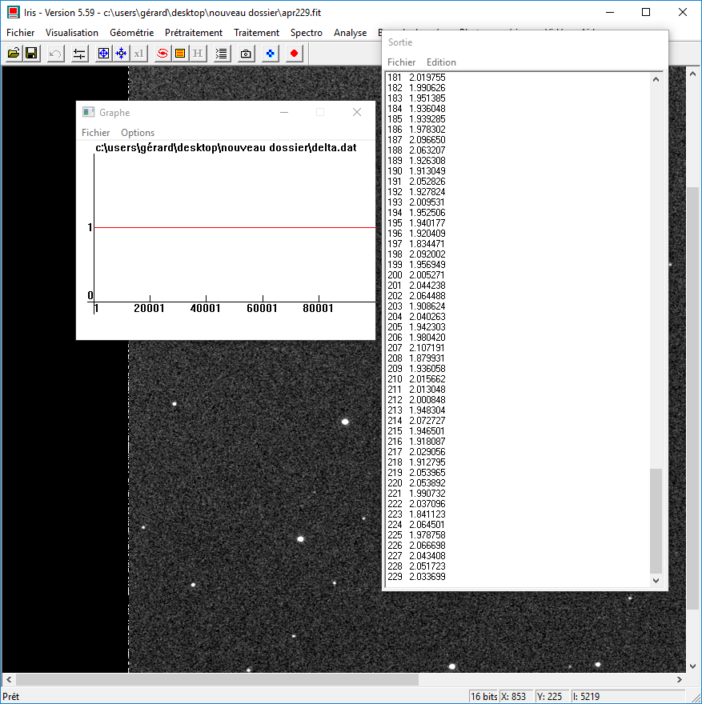Click output line 223 1.841123
The height and width of the screenshot is (704, 702).
tap(416, 514)
